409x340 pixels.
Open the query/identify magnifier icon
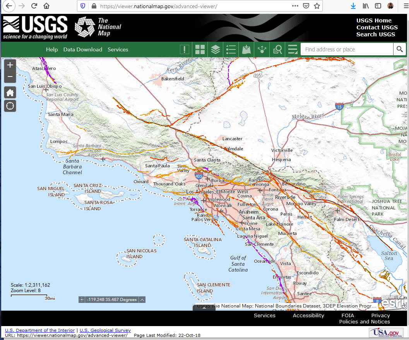coord(277,49)
